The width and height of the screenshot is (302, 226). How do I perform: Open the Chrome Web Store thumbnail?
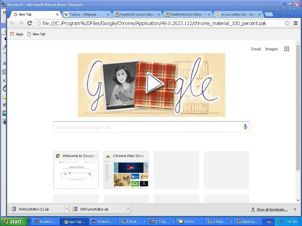pos(126,170)
